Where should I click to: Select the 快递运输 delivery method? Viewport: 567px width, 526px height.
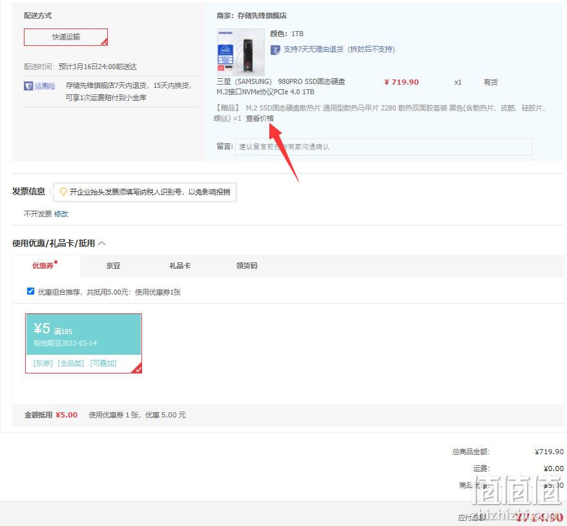click(x=66, y=37)
